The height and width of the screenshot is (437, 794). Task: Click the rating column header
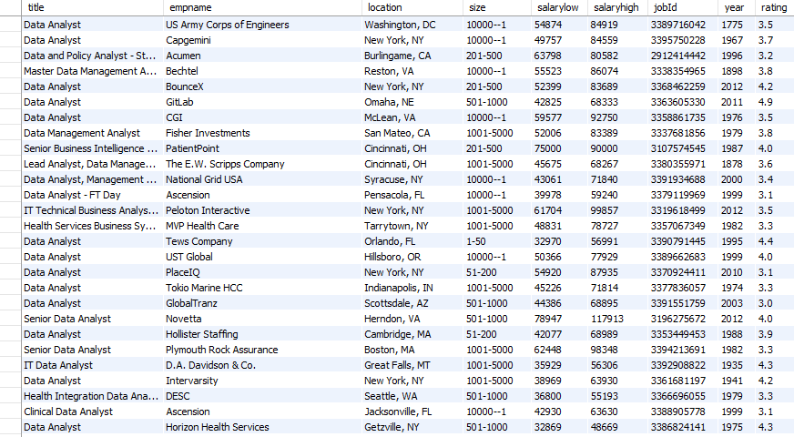click(774, 7)
